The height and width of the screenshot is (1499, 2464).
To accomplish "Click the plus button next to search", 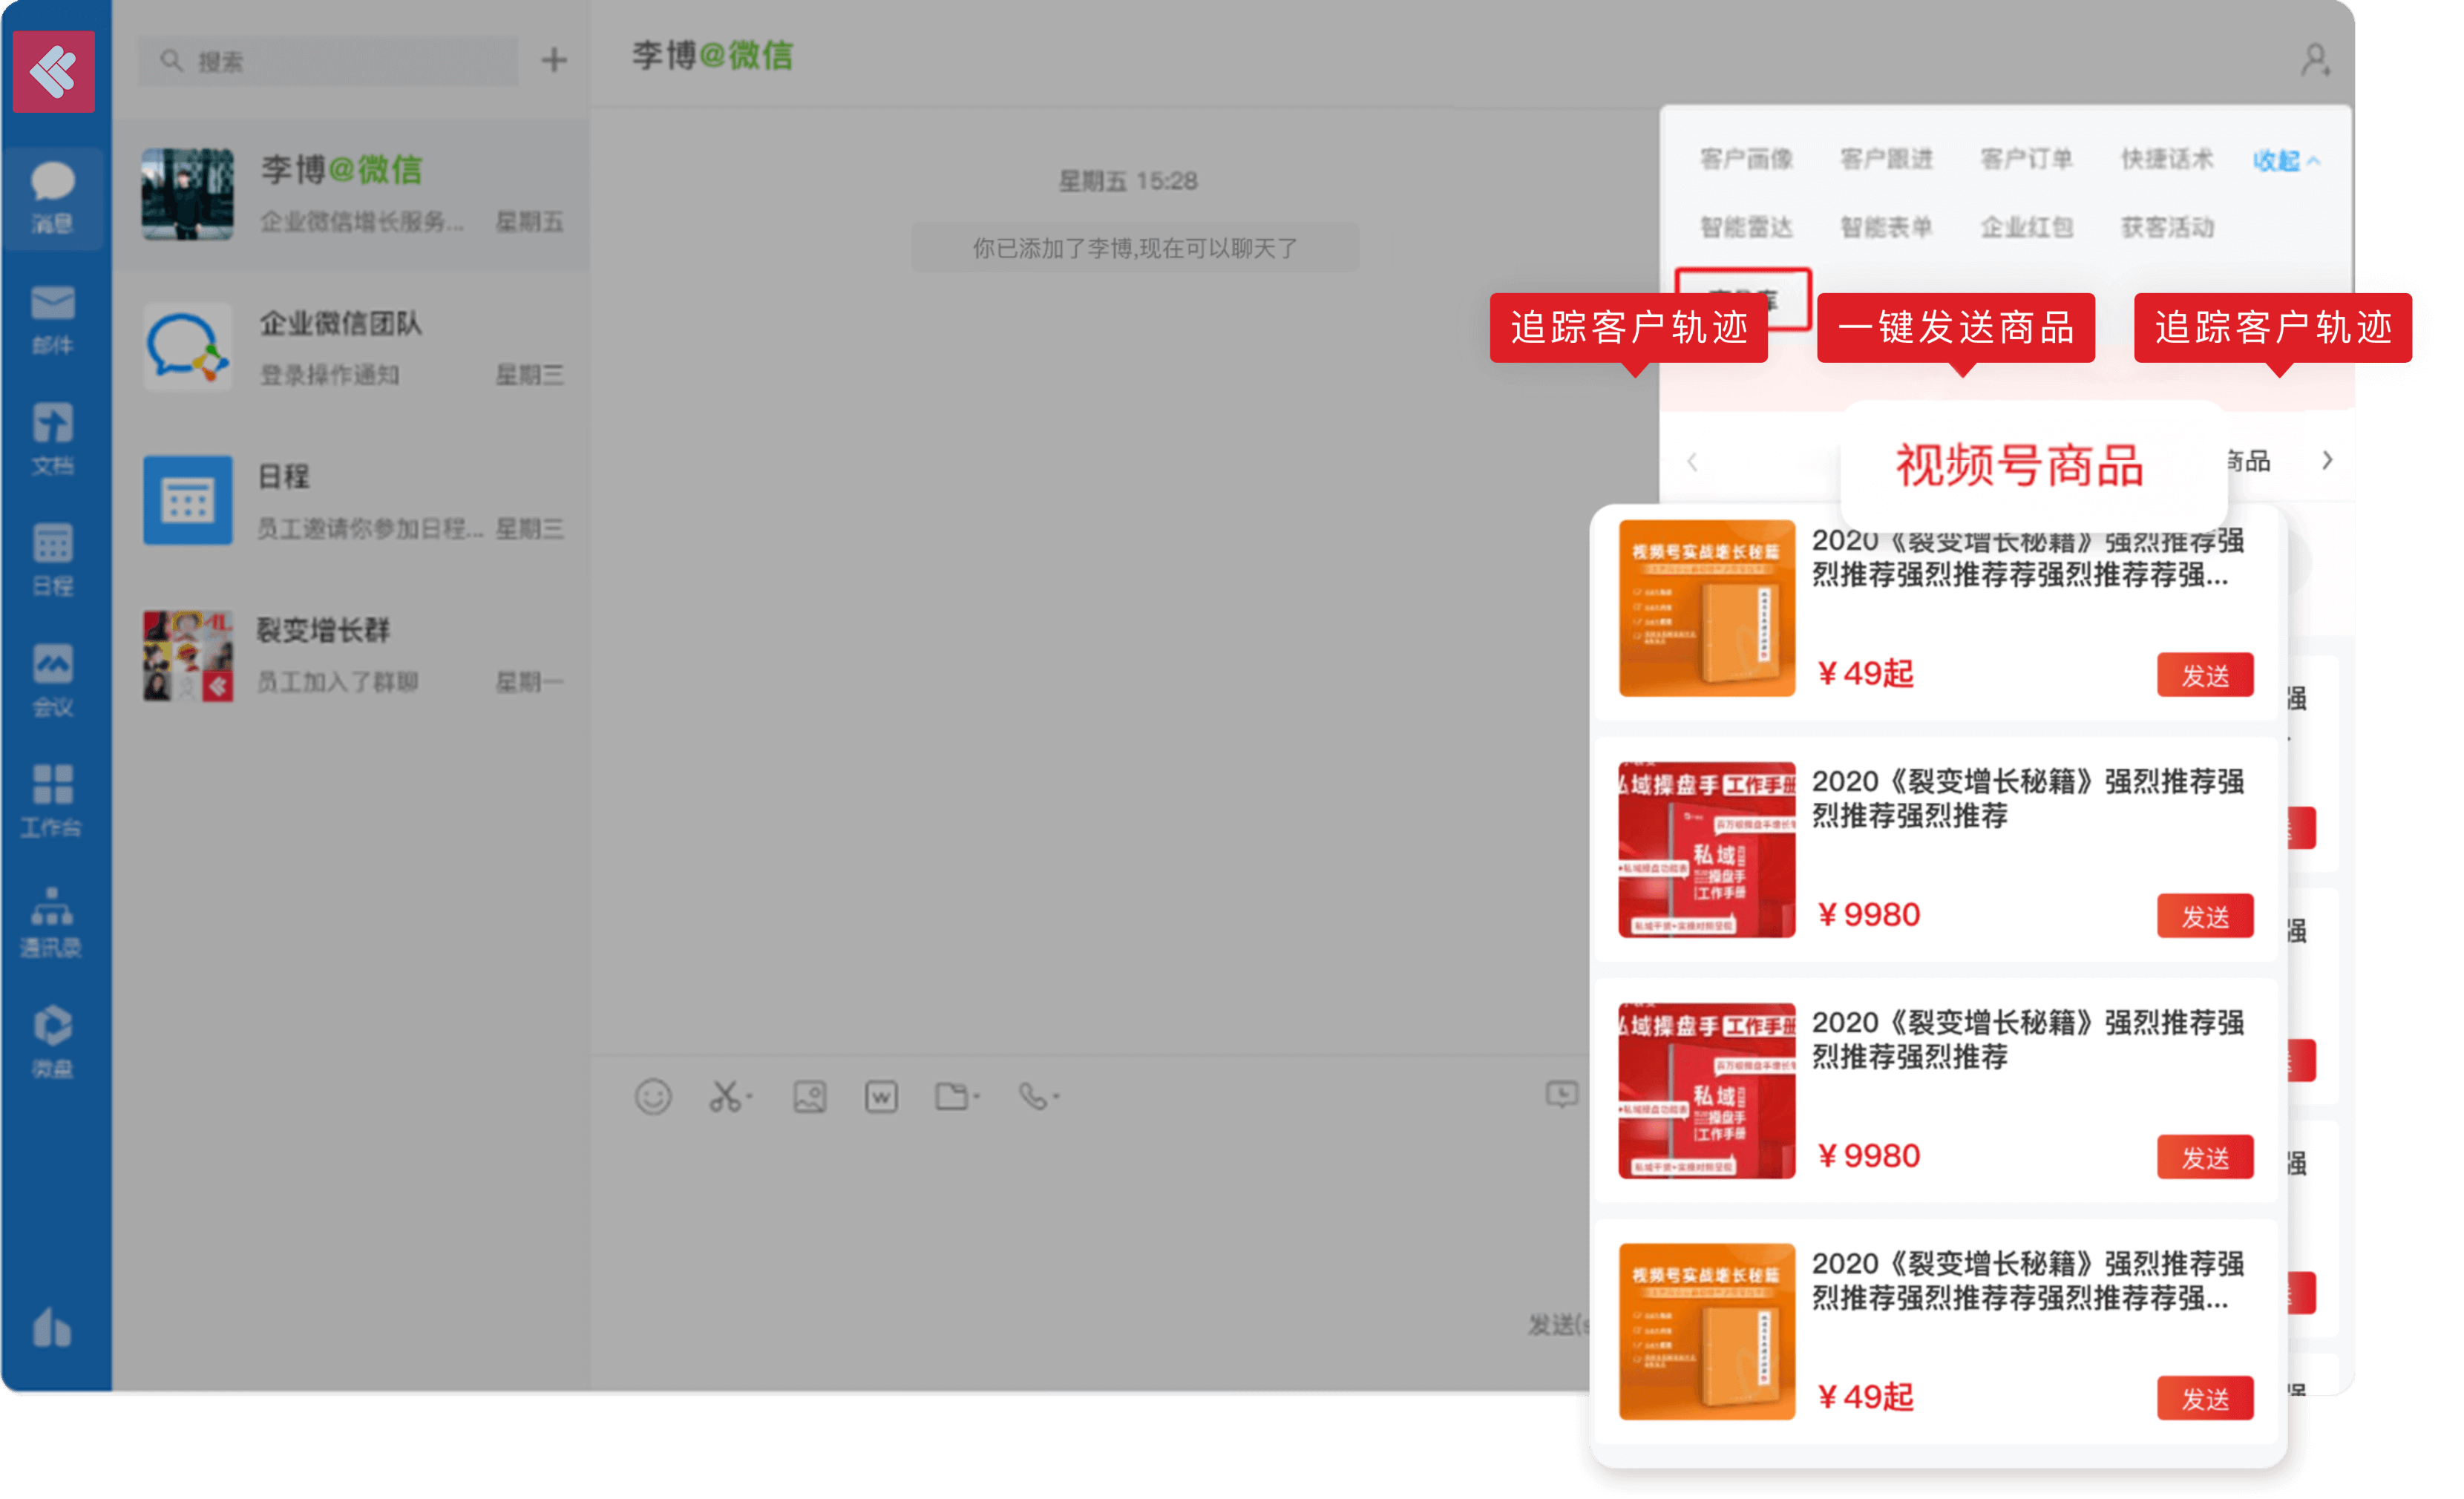I will 554,60.
